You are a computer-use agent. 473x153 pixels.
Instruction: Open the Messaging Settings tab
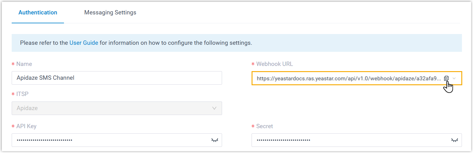point(110,13)
